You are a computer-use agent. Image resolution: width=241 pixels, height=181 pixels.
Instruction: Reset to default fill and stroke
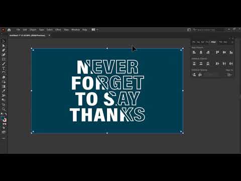[2, 114]
